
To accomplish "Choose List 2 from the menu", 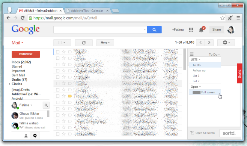I will [x=205, y=81].
